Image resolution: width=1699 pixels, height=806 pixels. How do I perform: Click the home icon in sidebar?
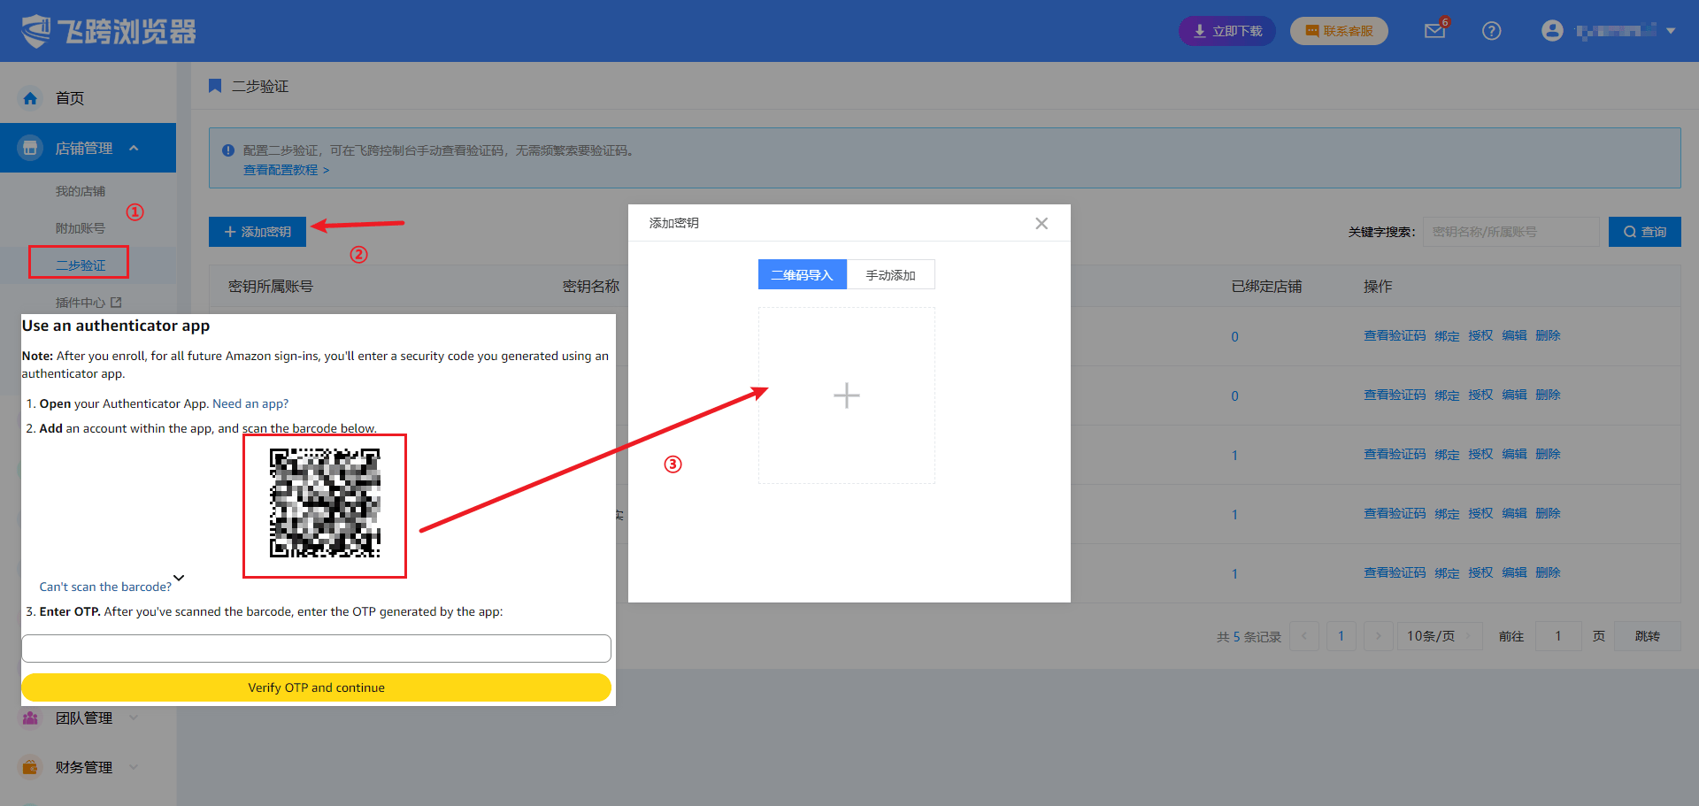(x=30, y=98)
